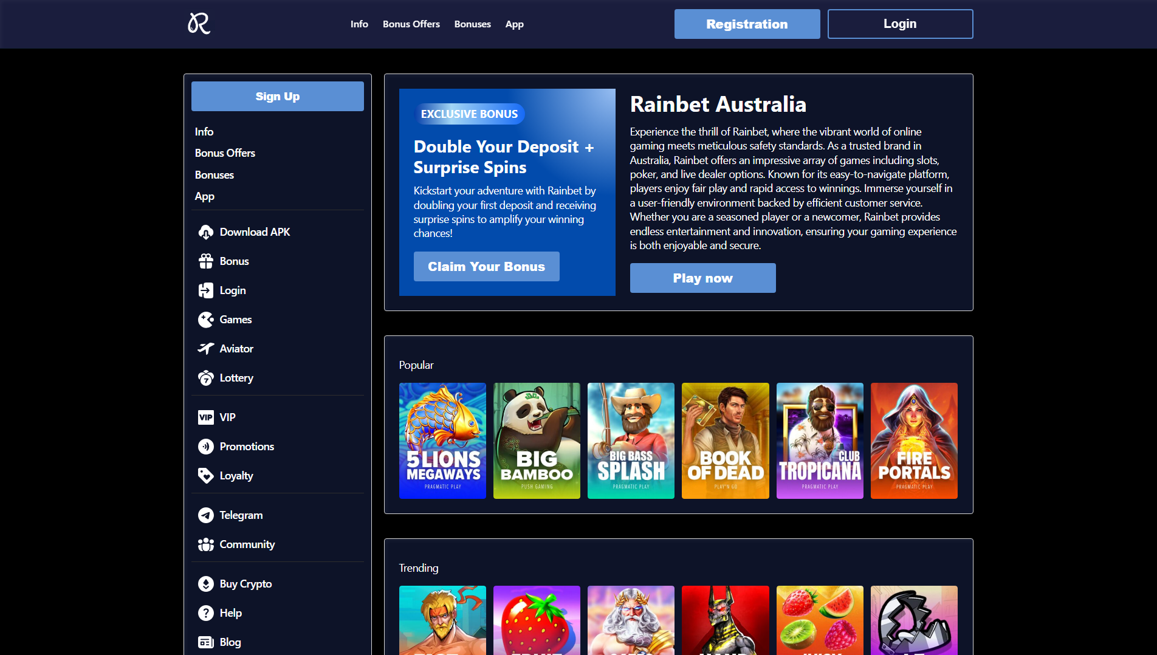Viewport: 1157px width, 655px height.
Task: Click the Play now button
Action: (x=703, y=278)
